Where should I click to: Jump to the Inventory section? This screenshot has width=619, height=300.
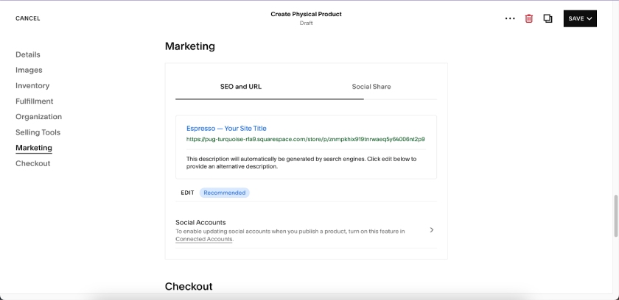pos(32,86)
